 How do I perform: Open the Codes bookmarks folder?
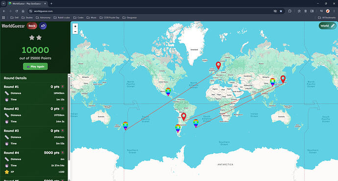click(x=78, y=18)
